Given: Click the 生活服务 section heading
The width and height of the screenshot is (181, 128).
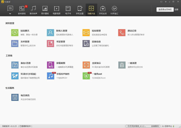Looking at the screenshot, I should pos(10,88).
